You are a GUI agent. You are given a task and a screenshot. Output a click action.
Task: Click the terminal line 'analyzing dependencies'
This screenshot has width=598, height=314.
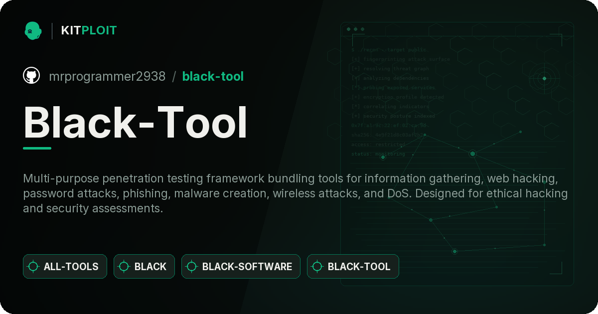click(x=390, y=78)
